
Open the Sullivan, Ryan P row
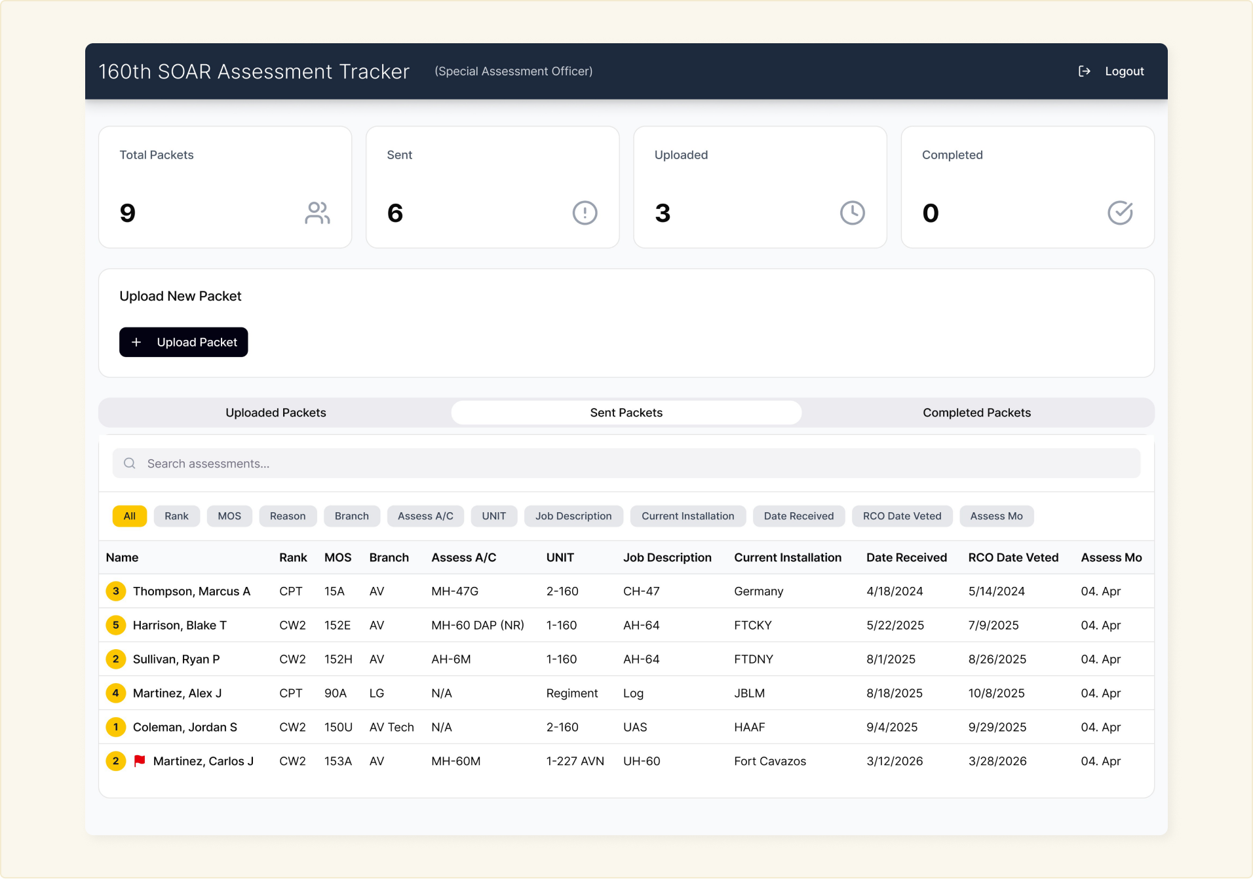pyautogui.click(x=626, y=659)
